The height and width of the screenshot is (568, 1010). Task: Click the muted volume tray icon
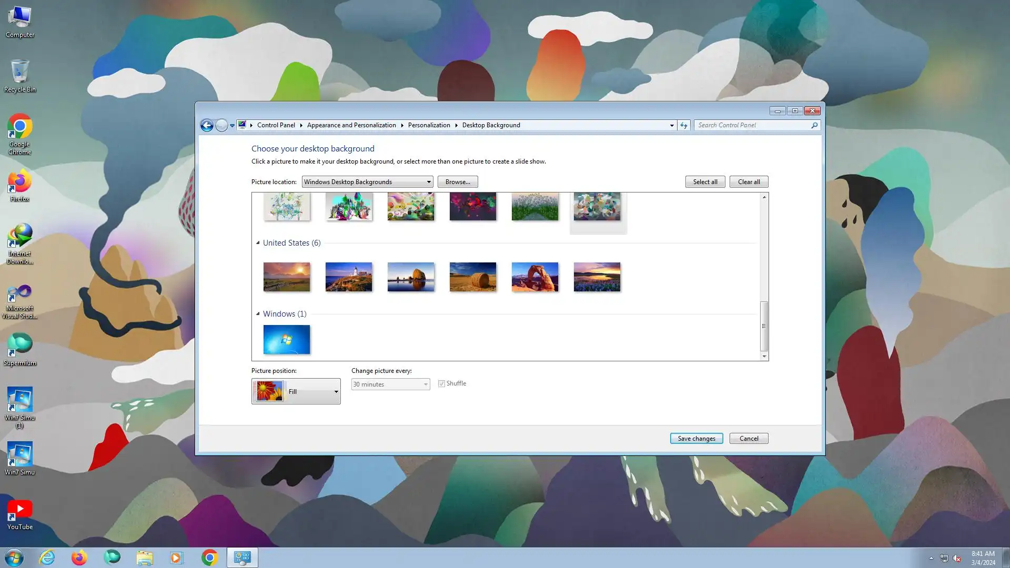(957, 558)
